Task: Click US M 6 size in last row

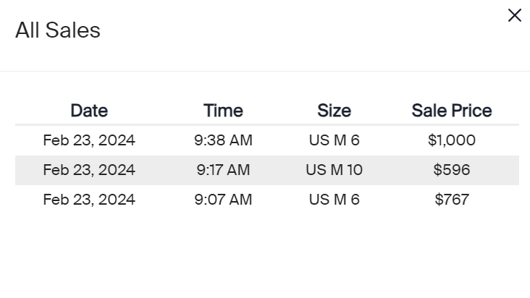Action: coord(334,200)
